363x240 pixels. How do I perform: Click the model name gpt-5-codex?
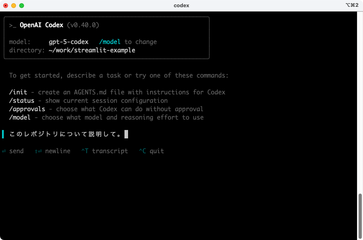[68, 42]
